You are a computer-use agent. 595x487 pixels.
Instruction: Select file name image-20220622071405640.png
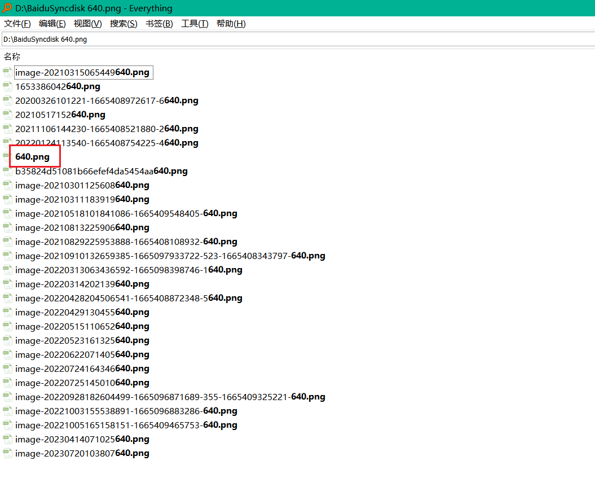tap(82, 354)
